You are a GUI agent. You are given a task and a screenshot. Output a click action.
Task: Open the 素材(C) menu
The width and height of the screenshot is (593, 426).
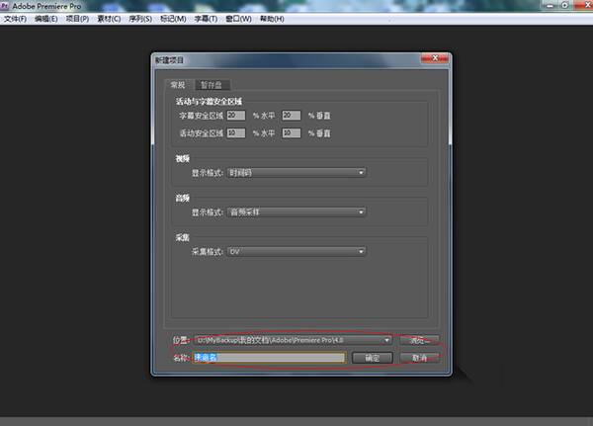tap(109, 19)
